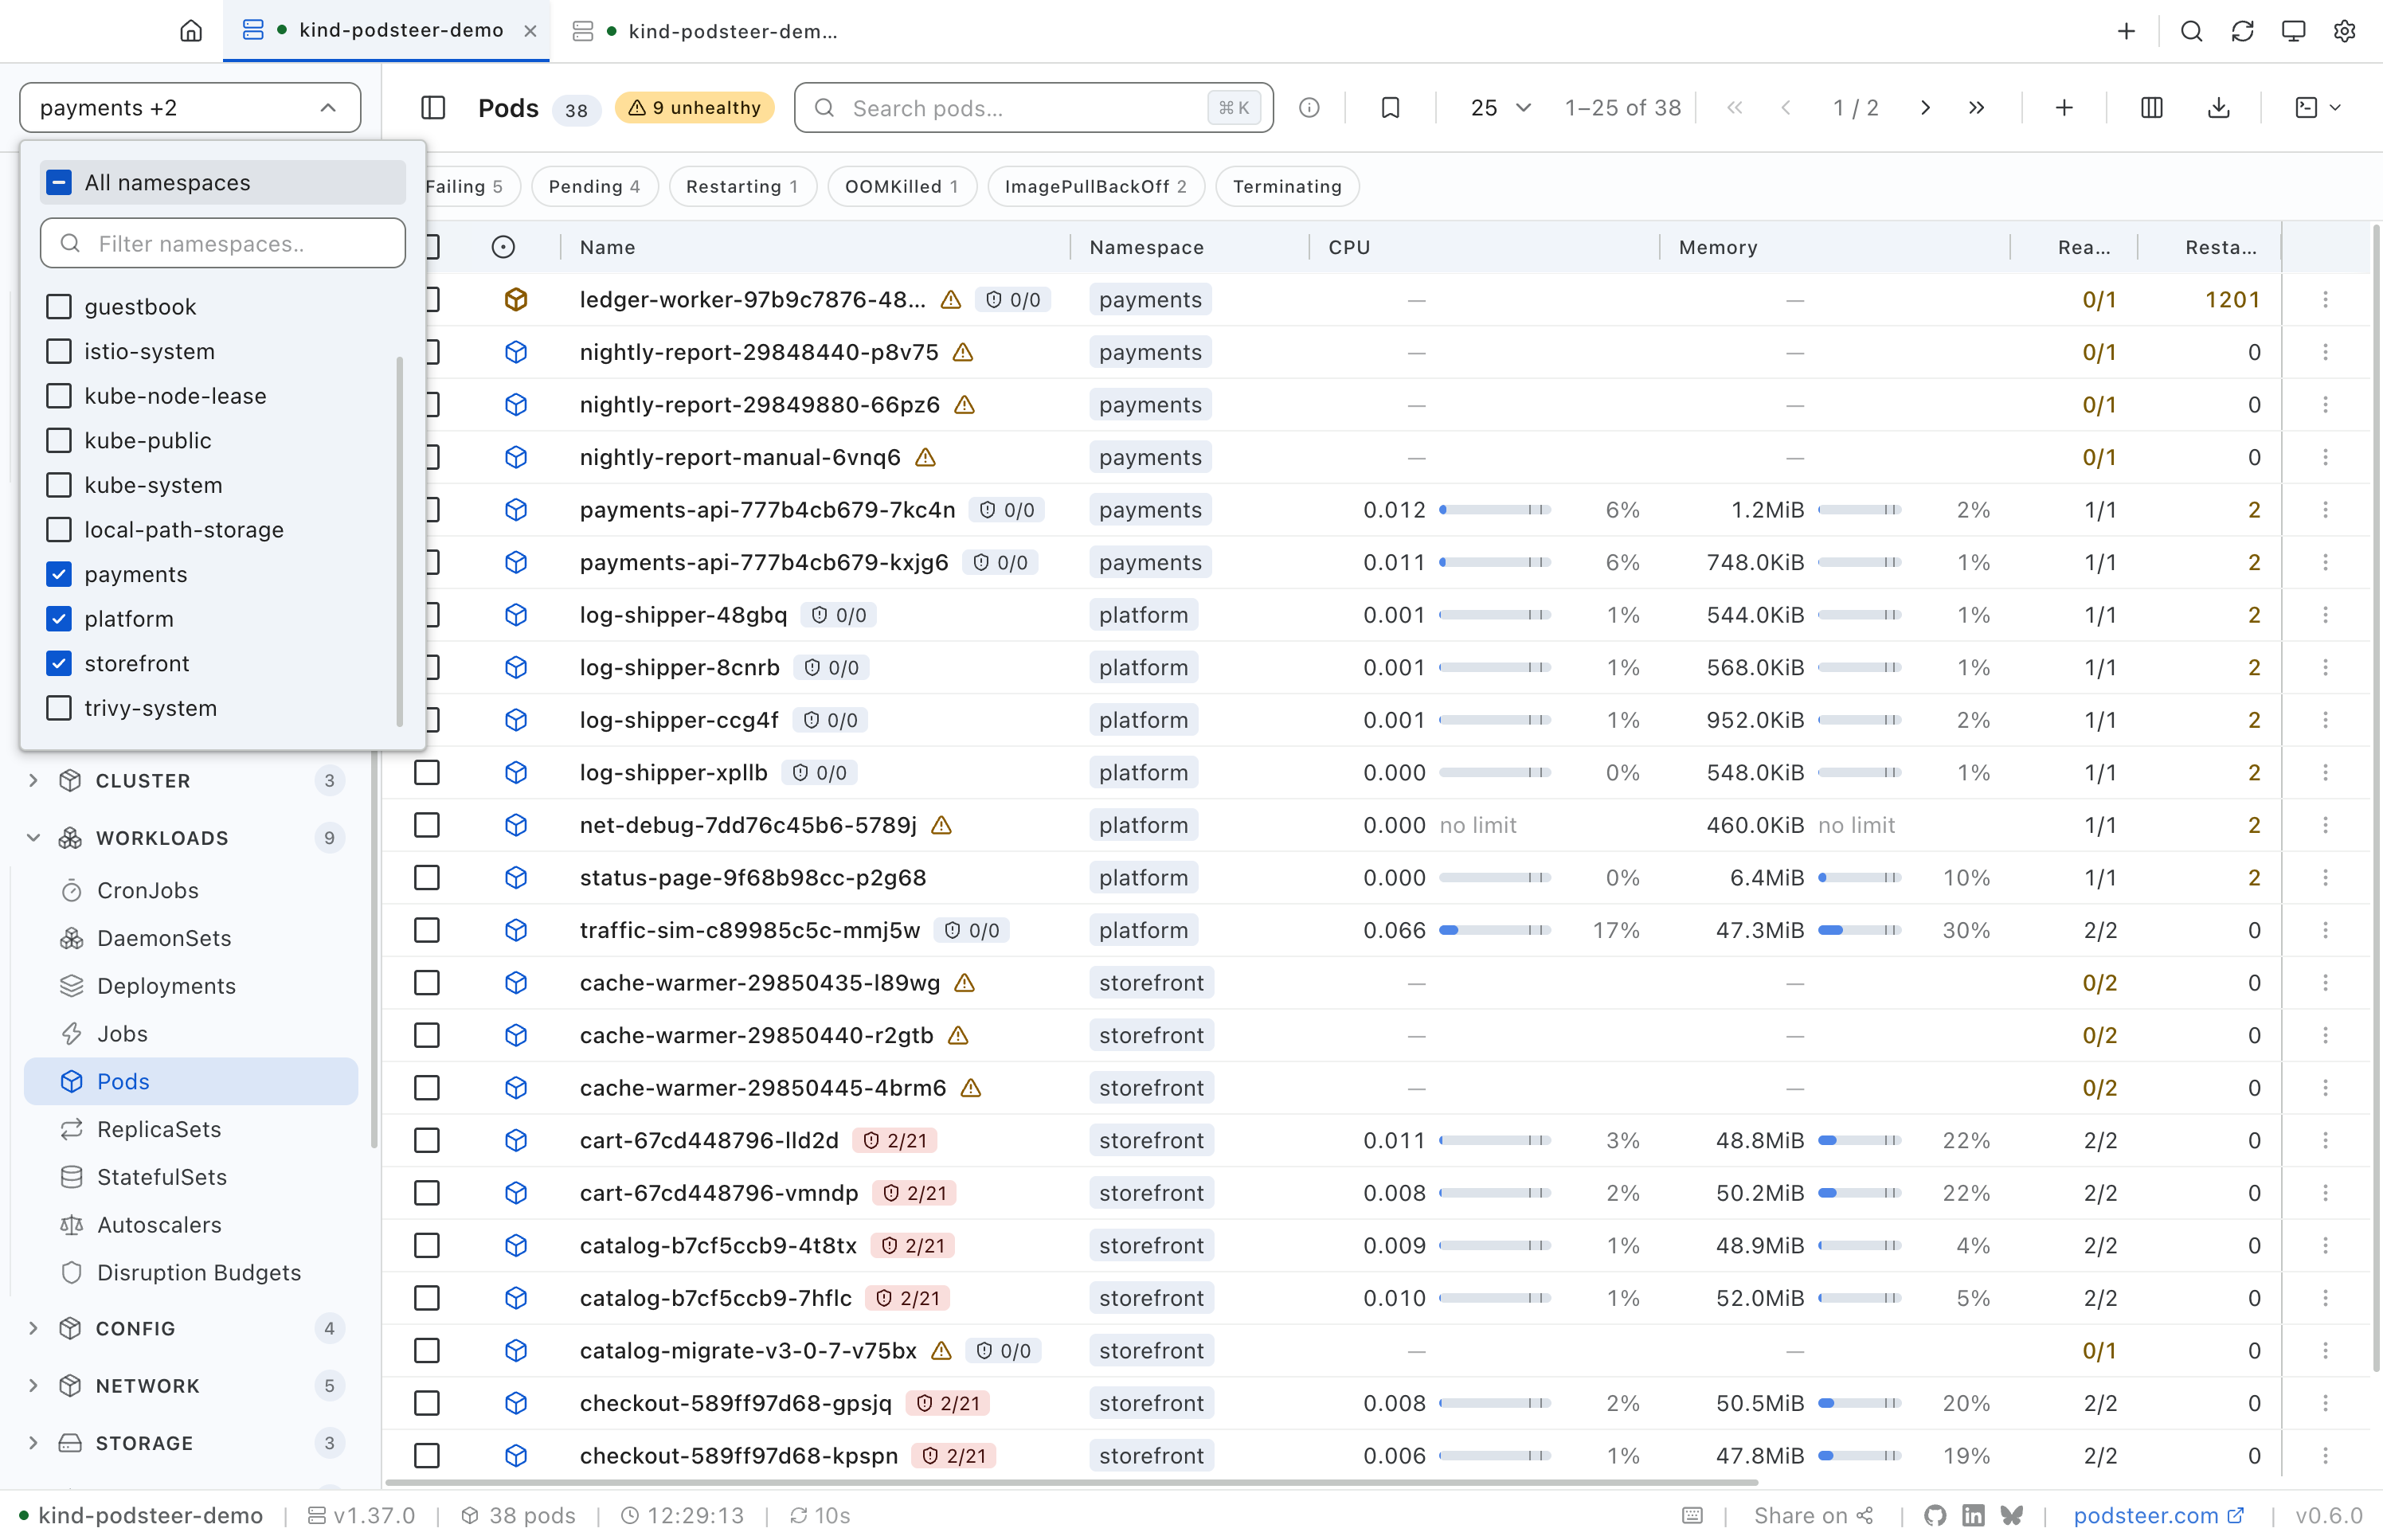The width and height of the screenshot is (2383, 1540).
Task: Click the CPU usage bar for traffic-sim pod
Action: coord(1494,930)
